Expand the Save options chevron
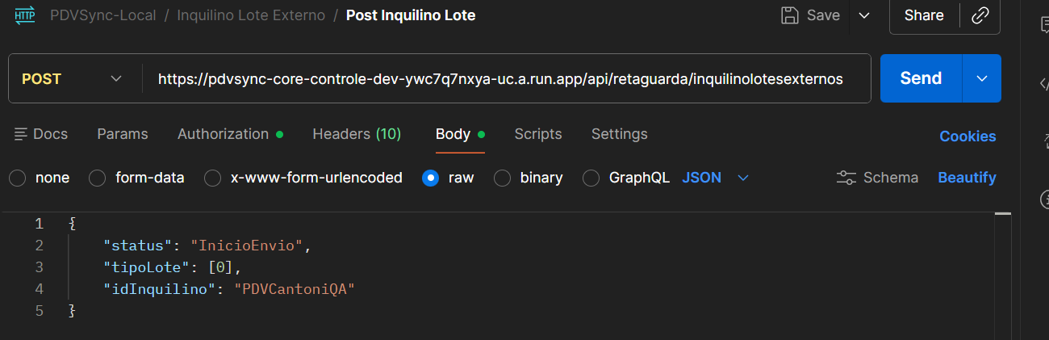 pos(864,15)
